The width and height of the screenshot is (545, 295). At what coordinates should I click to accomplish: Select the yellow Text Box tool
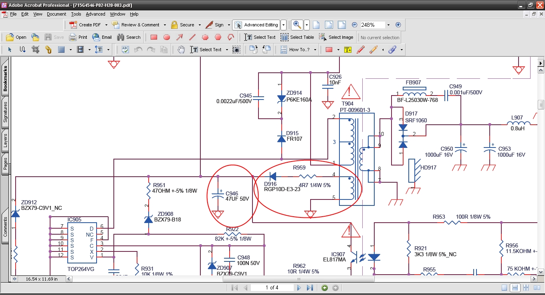[x=347, y=50]
